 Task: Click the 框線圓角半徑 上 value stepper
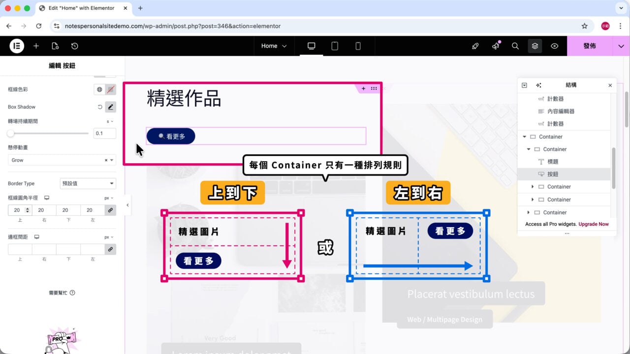coord(28,210)
